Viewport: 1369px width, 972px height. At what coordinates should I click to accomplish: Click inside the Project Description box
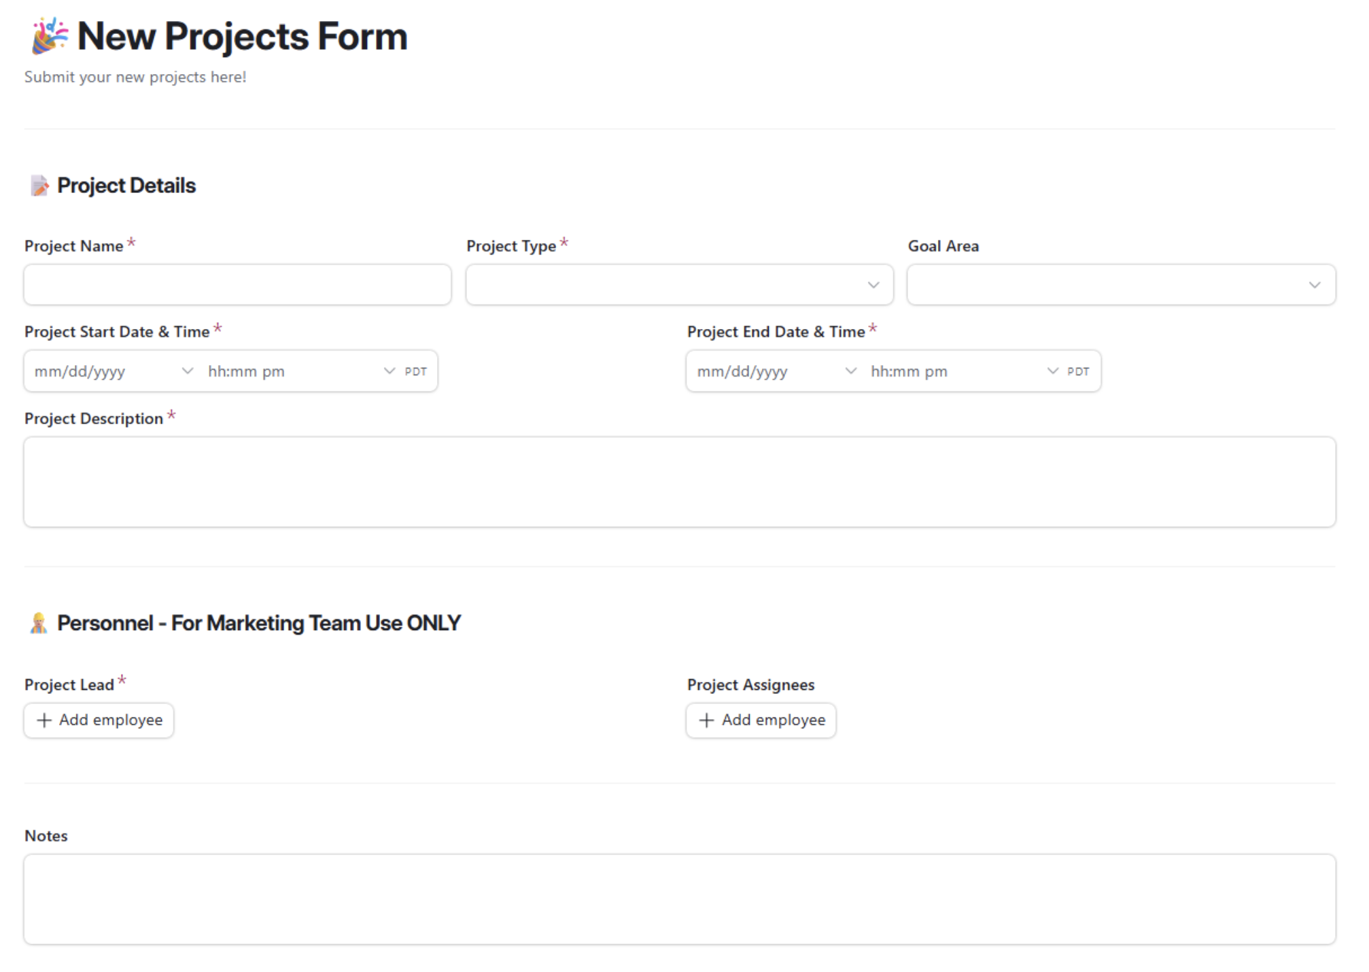(678, 482)
